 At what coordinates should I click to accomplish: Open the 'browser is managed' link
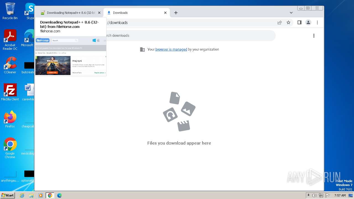tap(171, 49)
